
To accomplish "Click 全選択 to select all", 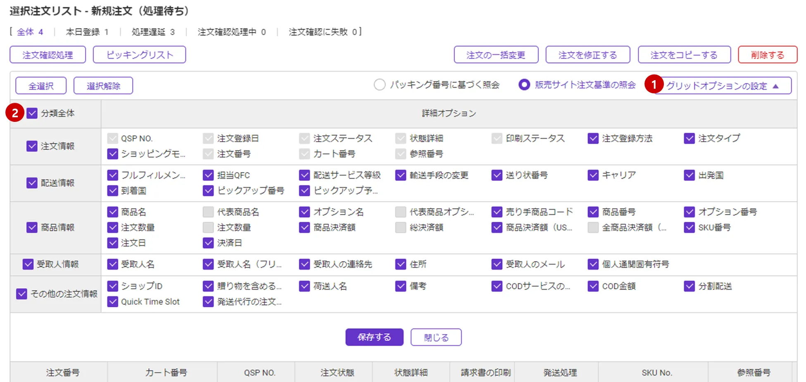I will 41,86.
